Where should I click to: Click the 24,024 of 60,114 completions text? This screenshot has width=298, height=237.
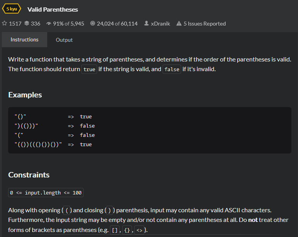117,24
